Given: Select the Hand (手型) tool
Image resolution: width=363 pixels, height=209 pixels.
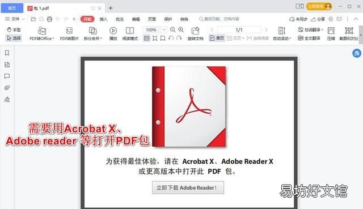Looking at the screenshot, I should pyautogui.click(x=14, y=29).
